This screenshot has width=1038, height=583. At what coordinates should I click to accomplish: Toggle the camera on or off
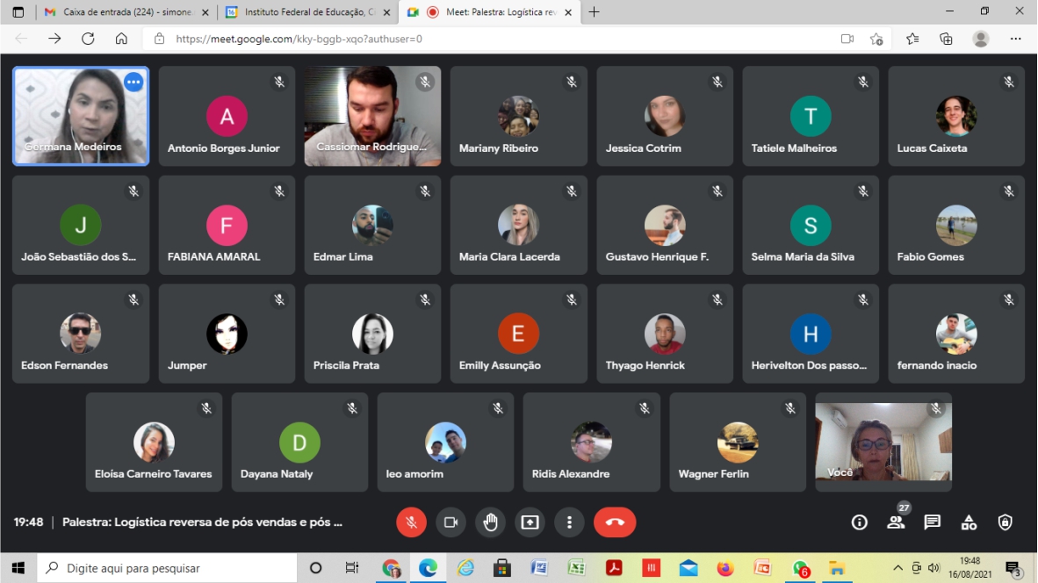pos(451,522)
